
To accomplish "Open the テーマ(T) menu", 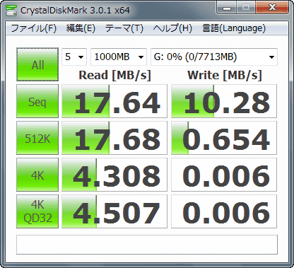I will coord(124,28).
